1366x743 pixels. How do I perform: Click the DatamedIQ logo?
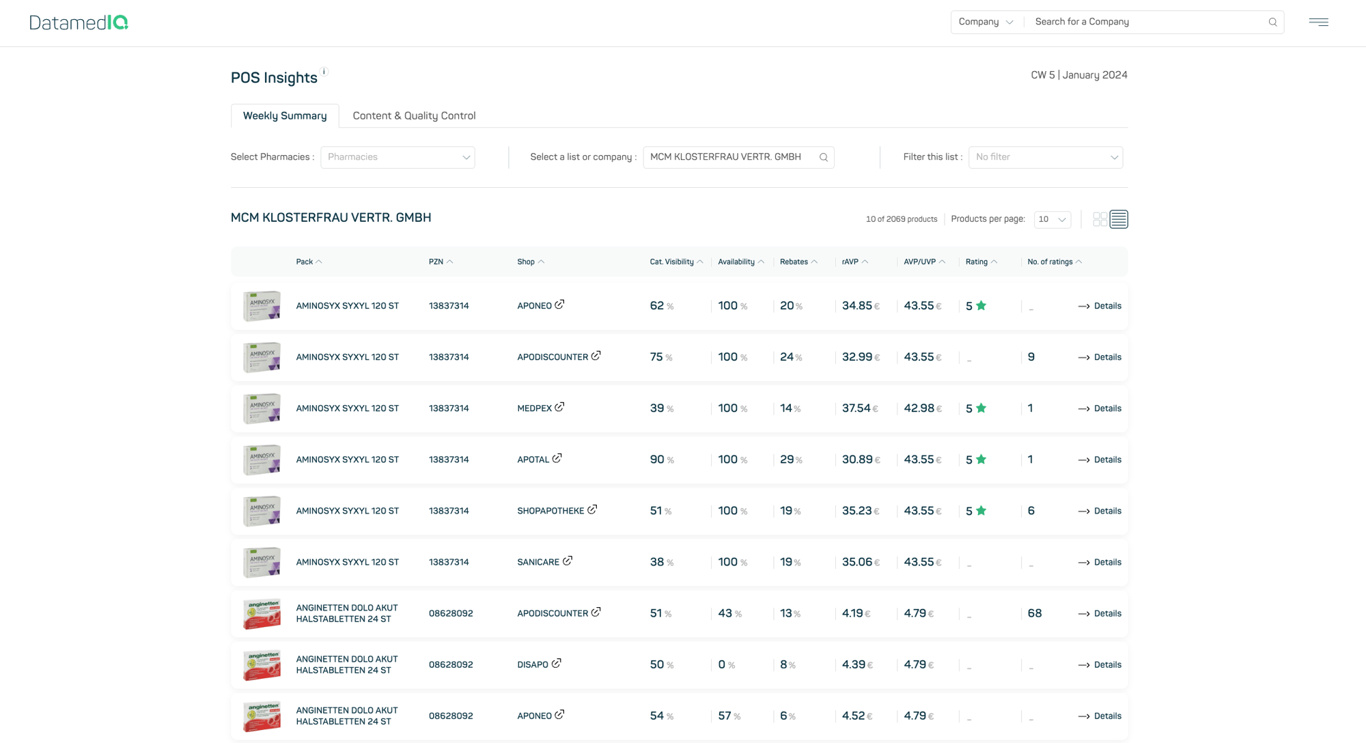[79, 23]
